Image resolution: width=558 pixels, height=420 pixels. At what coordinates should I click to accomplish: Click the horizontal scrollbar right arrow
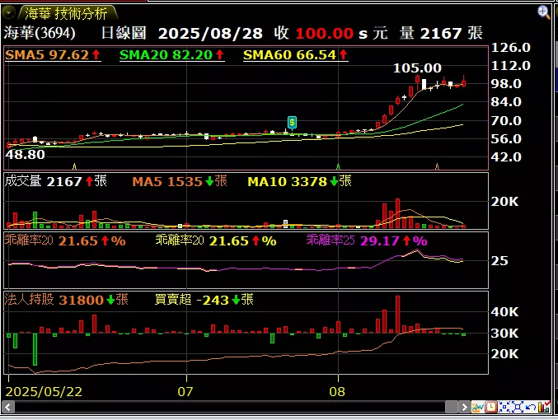(x=465, y=407)
